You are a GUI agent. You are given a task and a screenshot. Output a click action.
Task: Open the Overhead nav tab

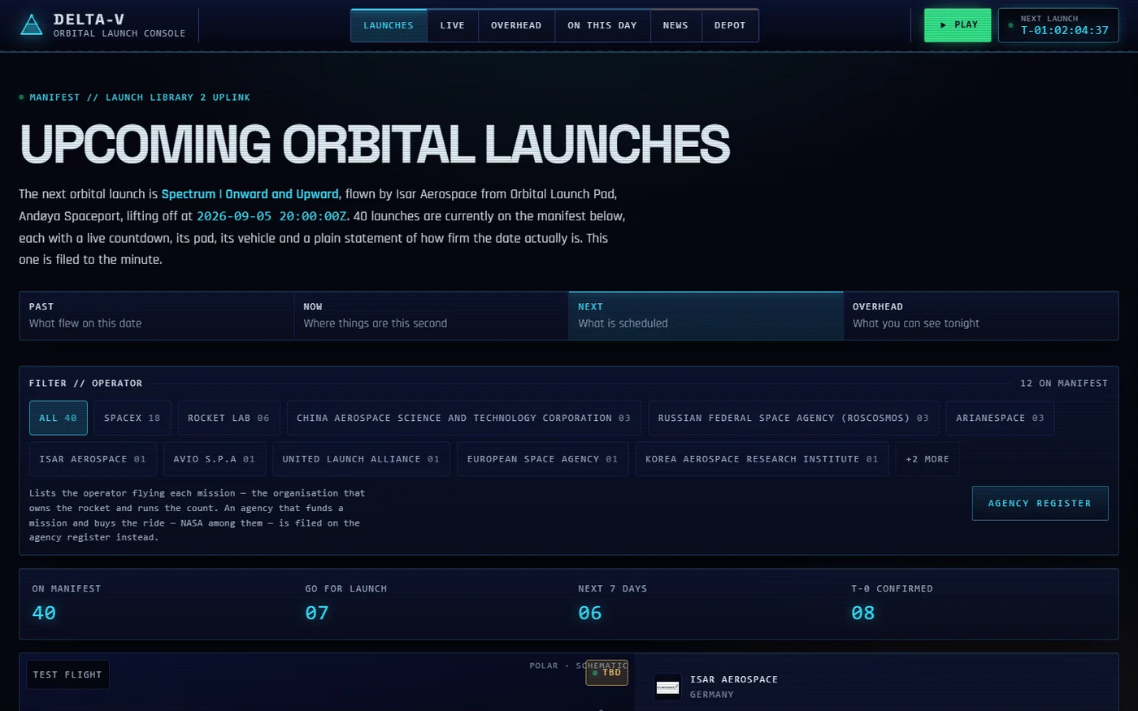pyautogui.click(x=516, y=25)
